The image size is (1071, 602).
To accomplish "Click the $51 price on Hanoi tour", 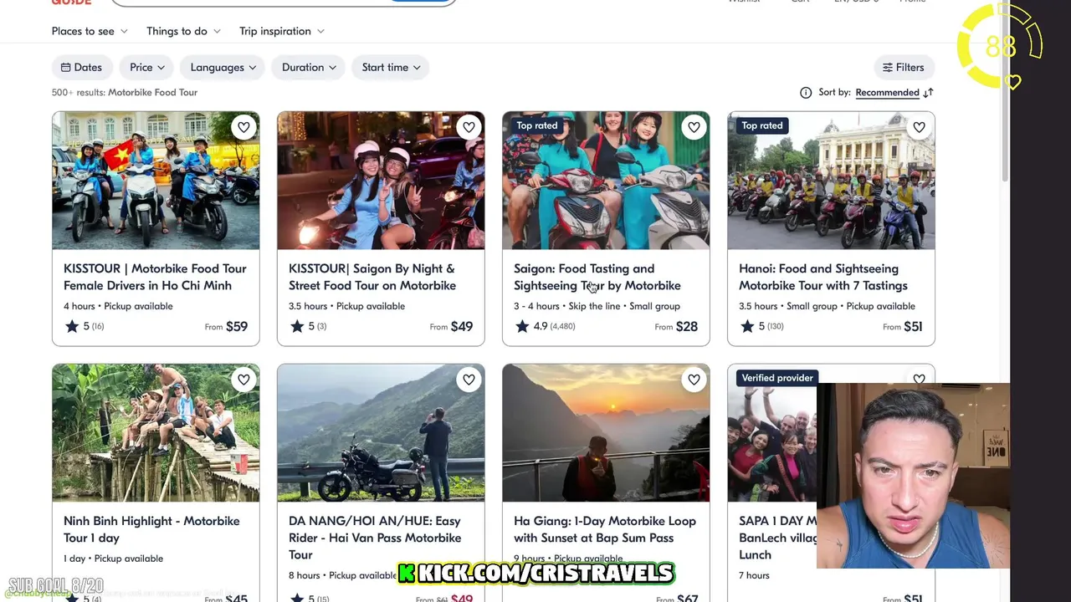I will [913, 327].
